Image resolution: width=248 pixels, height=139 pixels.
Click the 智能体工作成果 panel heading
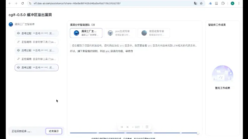(217, 25)
